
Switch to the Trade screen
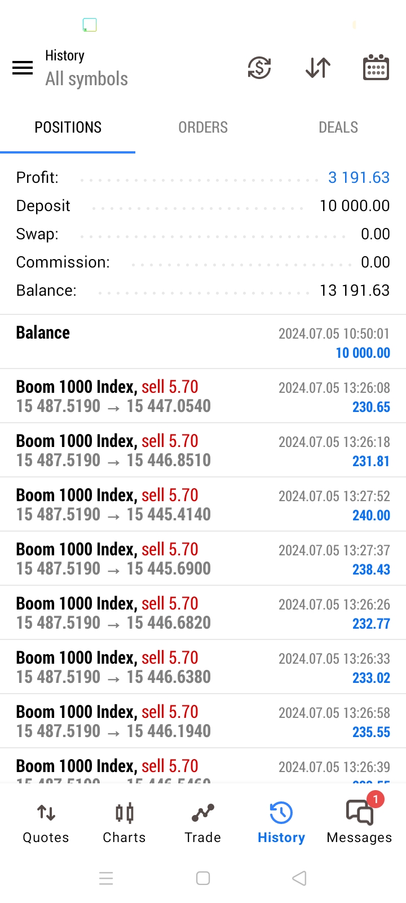pos(202,823)
